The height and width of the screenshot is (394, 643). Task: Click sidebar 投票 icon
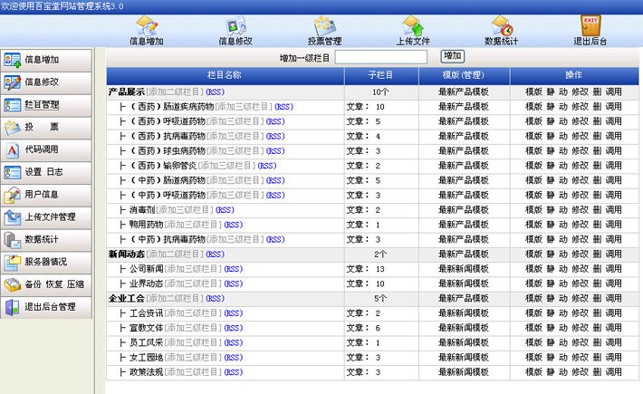13,128
